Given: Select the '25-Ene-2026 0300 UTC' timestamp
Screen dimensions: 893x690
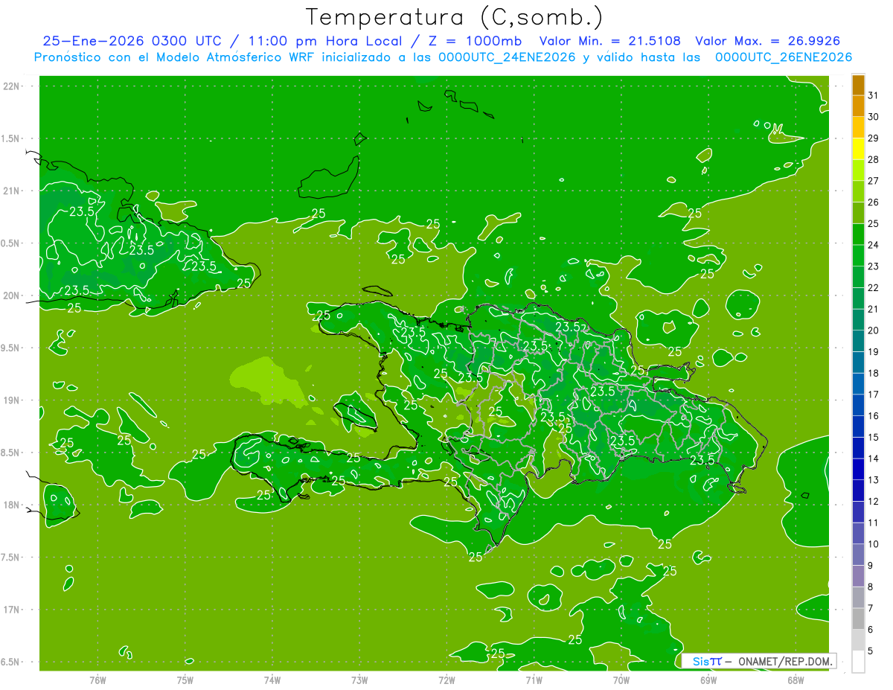Looking at the screenshot, I should [132, 41].
